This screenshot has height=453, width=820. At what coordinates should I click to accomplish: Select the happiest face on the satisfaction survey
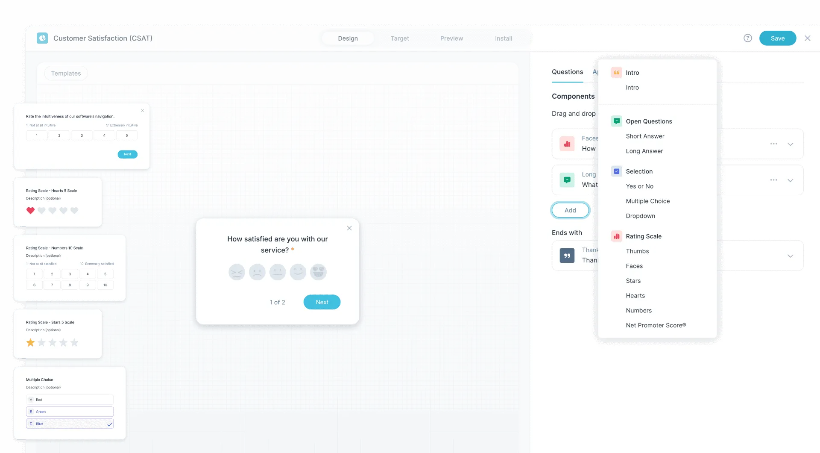[x=318, y=272]
